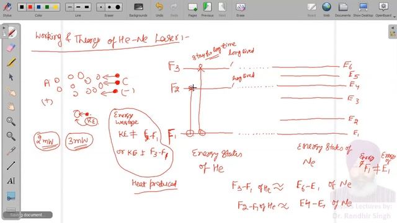
Task: Undo the last stroke
Action: (x=159, y=9)
